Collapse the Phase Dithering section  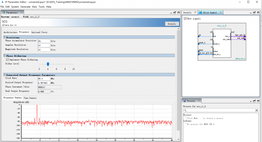5,56
